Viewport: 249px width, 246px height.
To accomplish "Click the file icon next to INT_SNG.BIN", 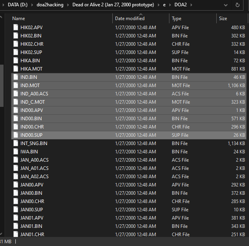I will (x=15, y=143).
